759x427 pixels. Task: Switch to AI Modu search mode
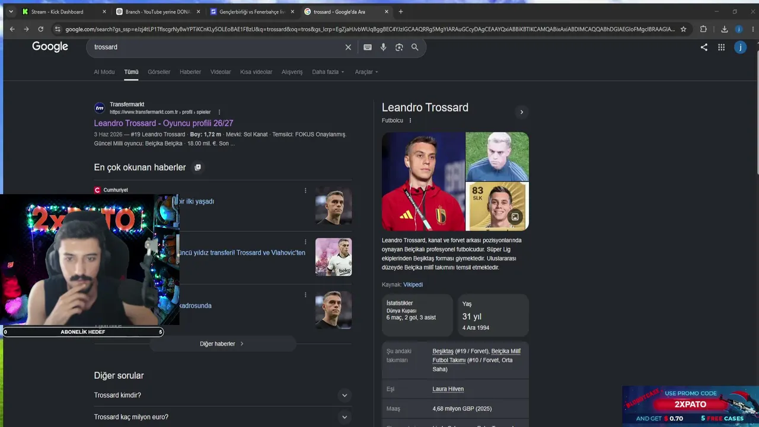tap(104, 72)
